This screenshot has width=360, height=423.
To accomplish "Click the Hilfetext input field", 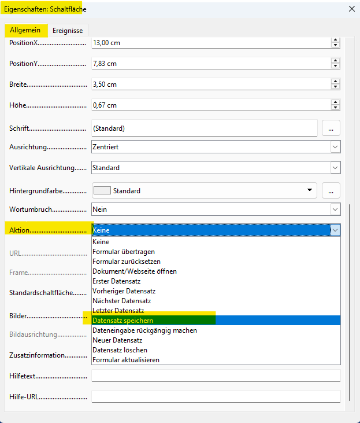I will click(216, 376).
